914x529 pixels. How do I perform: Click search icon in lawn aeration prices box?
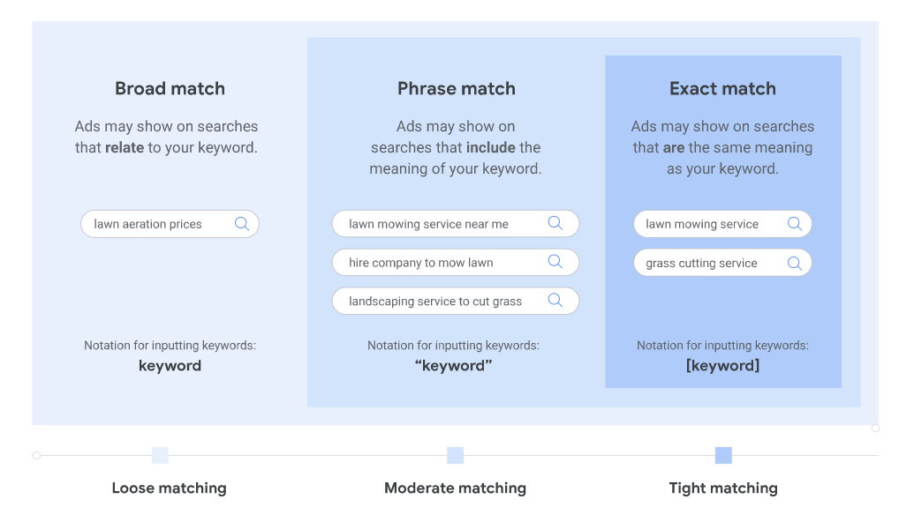click(241, 224)
